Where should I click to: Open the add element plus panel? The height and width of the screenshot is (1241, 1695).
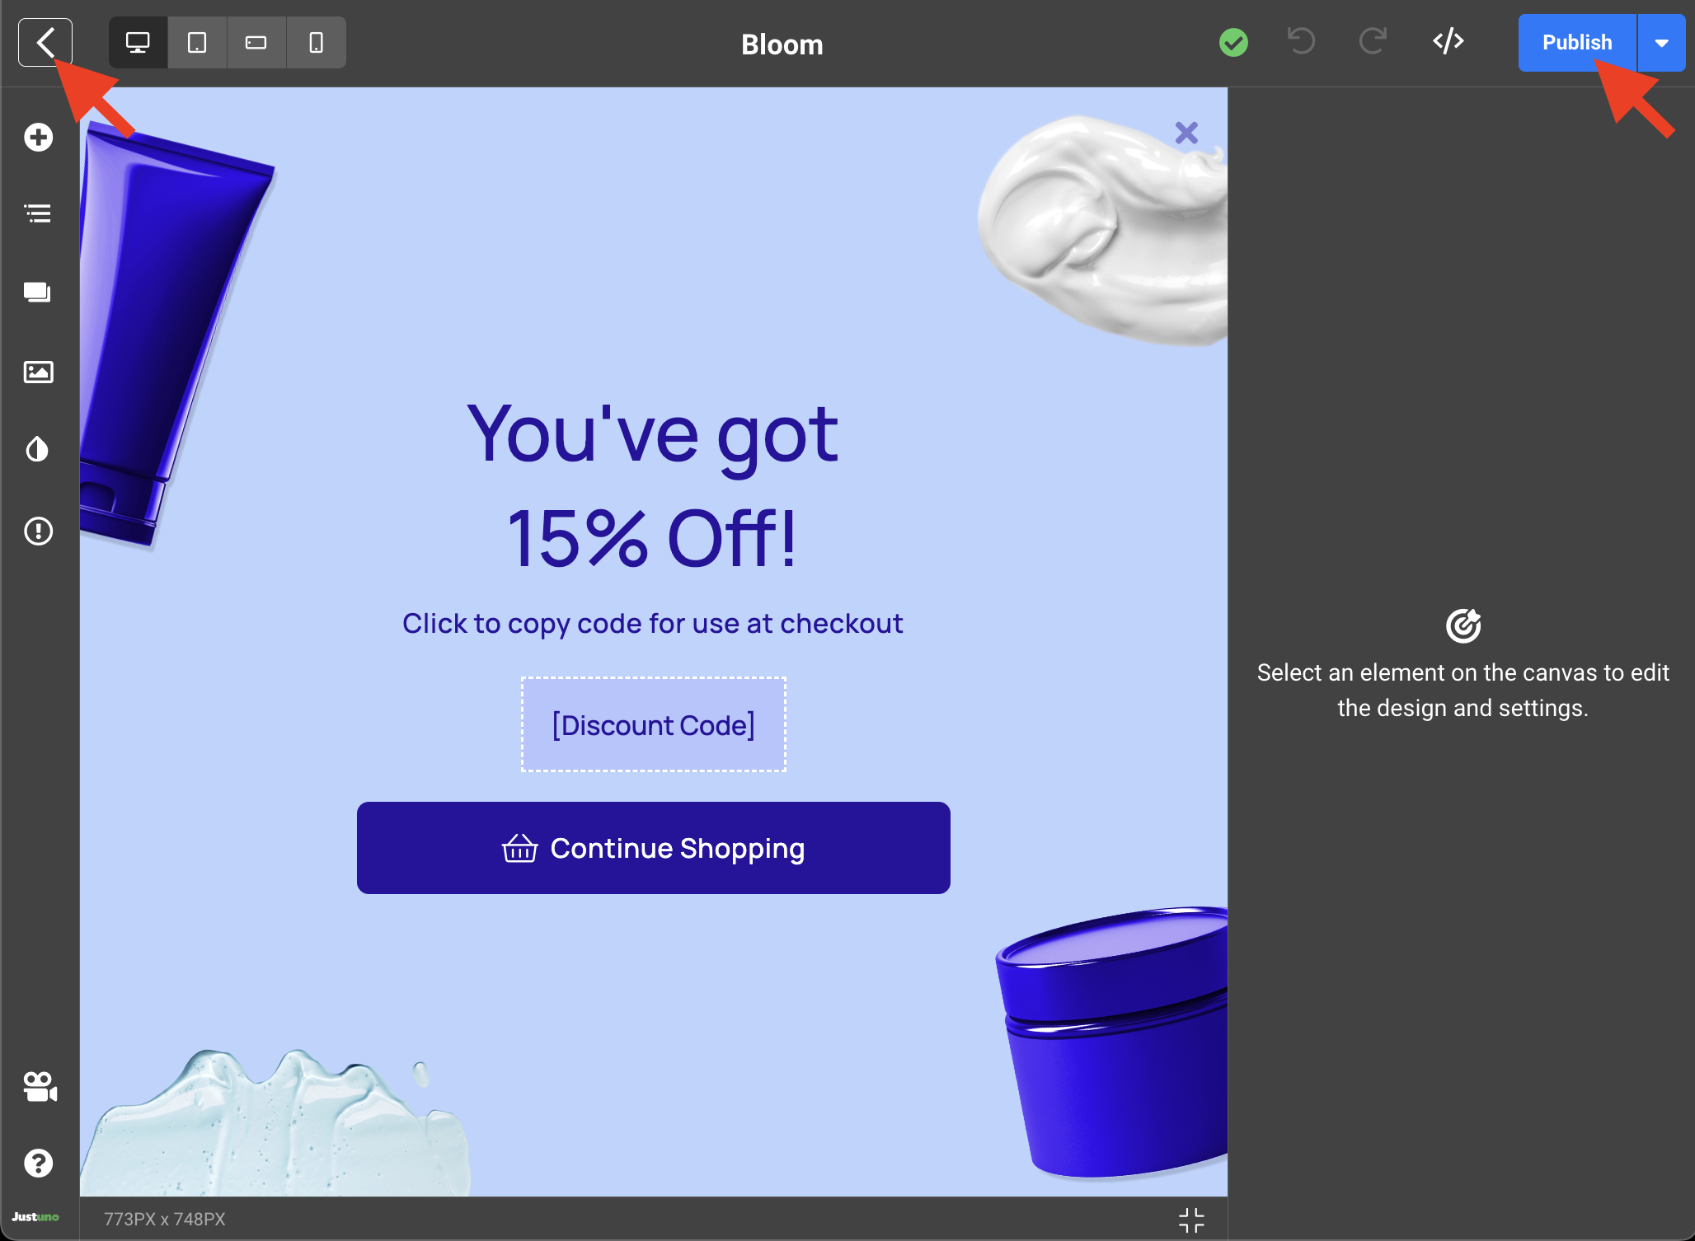(x=38, y=137)
